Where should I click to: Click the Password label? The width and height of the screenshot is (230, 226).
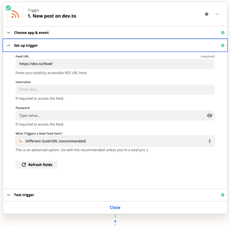22,108
